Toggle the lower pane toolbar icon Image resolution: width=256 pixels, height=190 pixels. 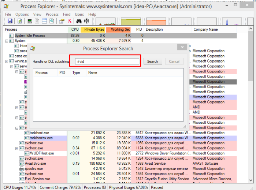coord(44,21)
